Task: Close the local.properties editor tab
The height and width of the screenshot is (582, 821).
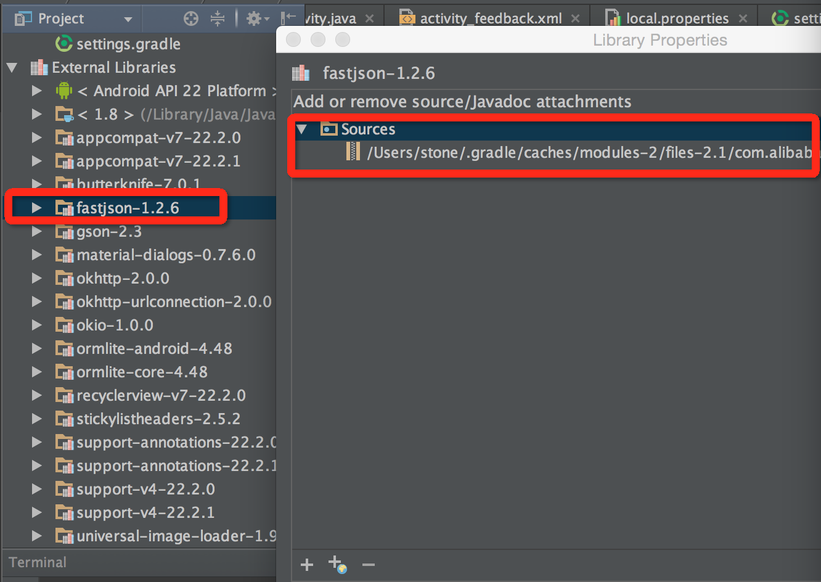Action: click(x=743, y=17)
